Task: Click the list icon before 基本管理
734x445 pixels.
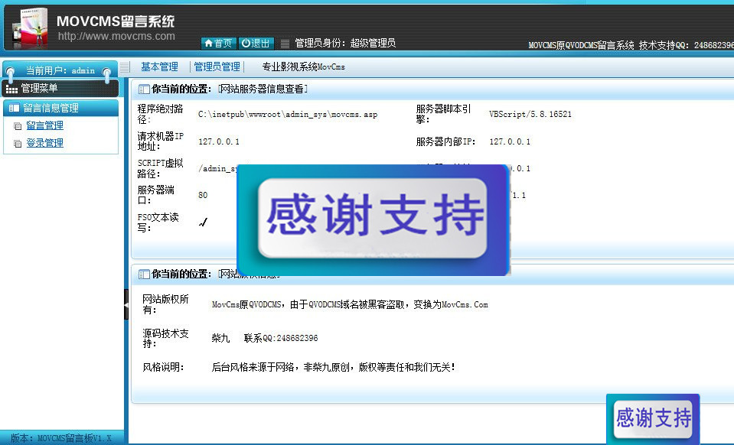Action: coord(125,67)
